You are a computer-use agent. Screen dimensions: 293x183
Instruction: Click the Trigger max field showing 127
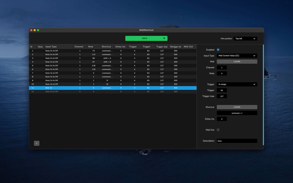pos(222,96)
